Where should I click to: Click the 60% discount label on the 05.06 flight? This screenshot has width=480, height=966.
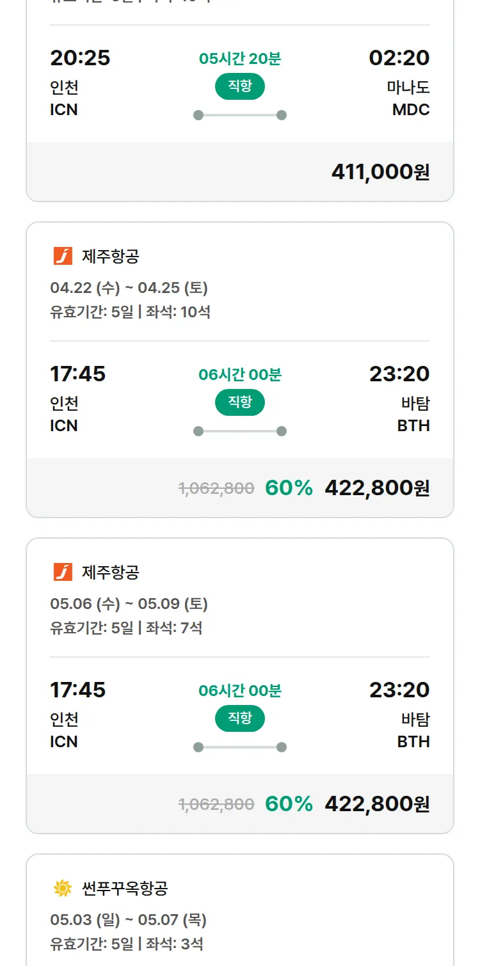point(289,804)
